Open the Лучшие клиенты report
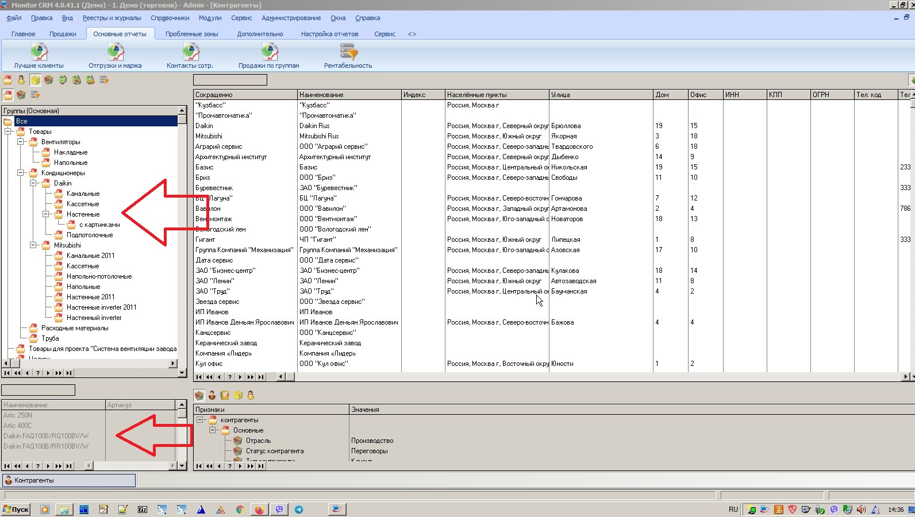 coord(39,56)
